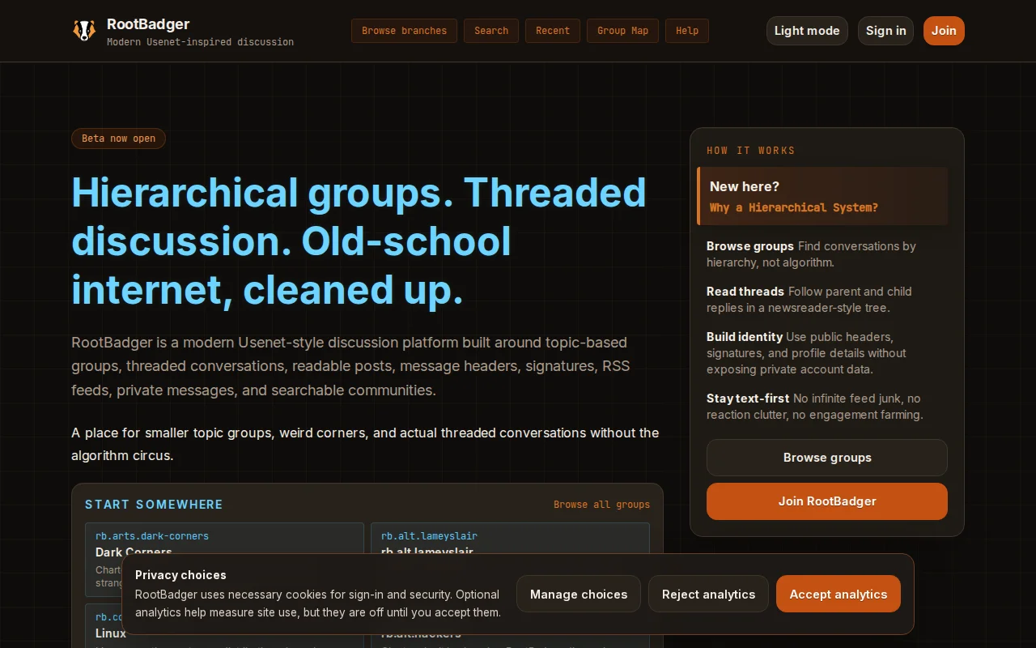
Task: Open the Group Map nav item
Action: pos(622,31)
